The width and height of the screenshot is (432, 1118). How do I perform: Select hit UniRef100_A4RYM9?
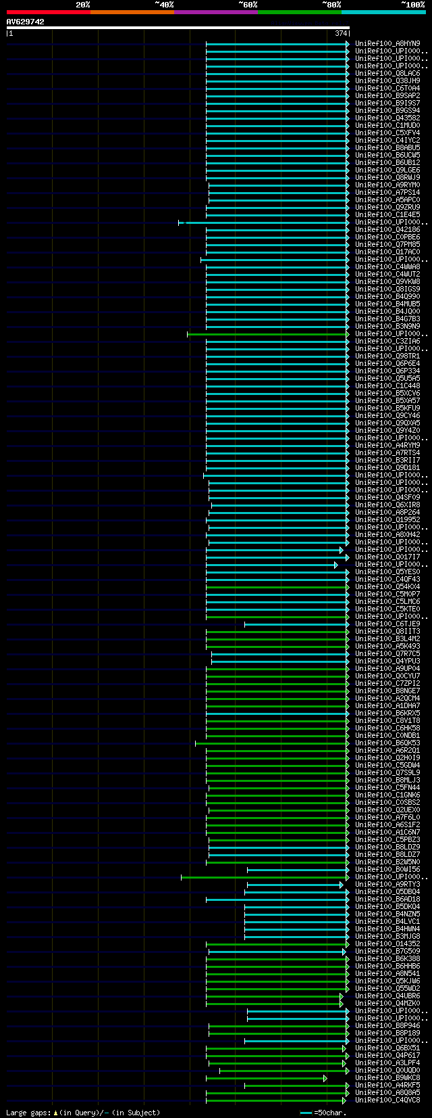pyautogui.click(x=387, y=446)
